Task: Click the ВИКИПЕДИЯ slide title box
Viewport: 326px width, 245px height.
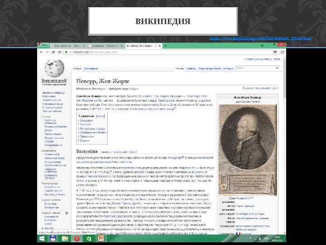Action: (163, 21)
